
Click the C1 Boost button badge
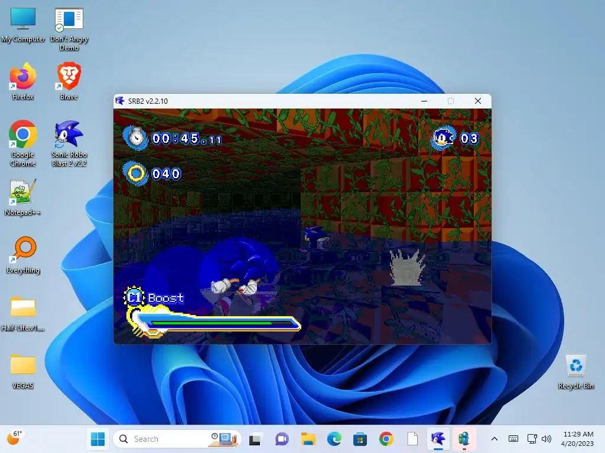click(134, 297)
